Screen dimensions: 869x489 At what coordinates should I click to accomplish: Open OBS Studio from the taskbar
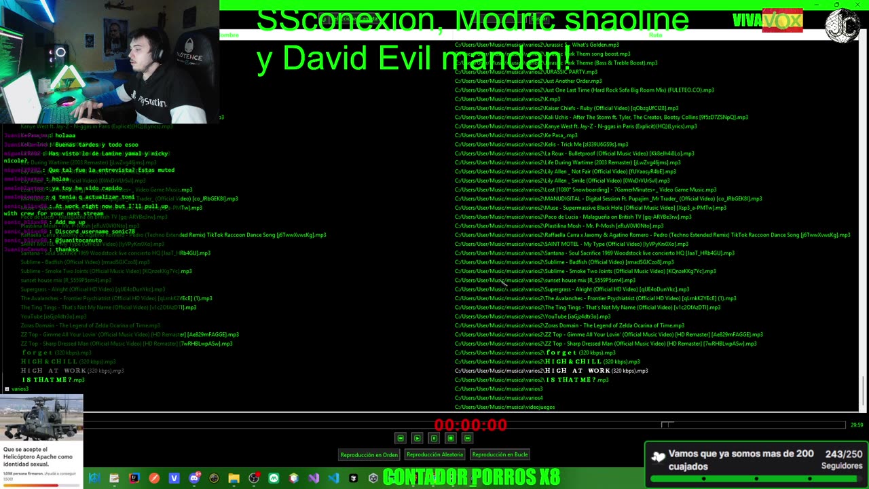(x=254, y=478)
